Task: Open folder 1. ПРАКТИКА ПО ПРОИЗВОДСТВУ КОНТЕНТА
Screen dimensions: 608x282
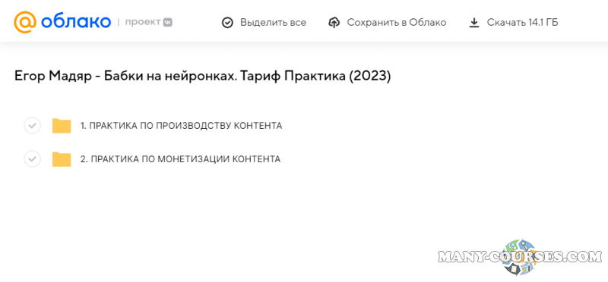Action: [181, 126]
